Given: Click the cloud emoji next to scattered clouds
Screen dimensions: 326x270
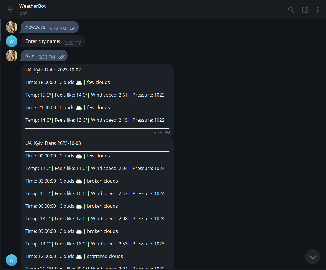Looking at the screenshot, I should 79,256.
